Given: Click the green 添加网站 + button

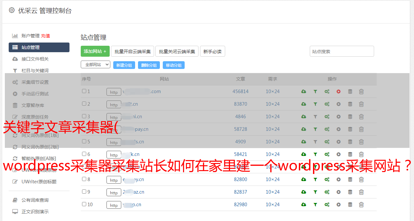Looking at the screenshot, I should click(x=95, y=51).
